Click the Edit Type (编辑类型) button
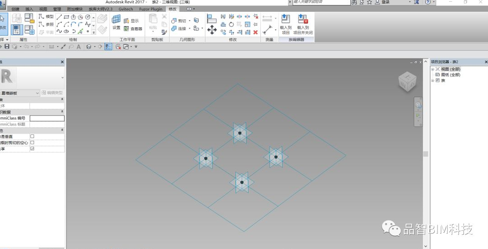The height and width of the screenshot is (249, 488). (x=52, y=93)
